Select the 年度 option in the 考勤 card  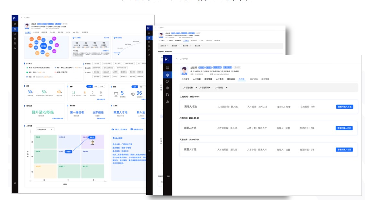[x=101, y=87]
